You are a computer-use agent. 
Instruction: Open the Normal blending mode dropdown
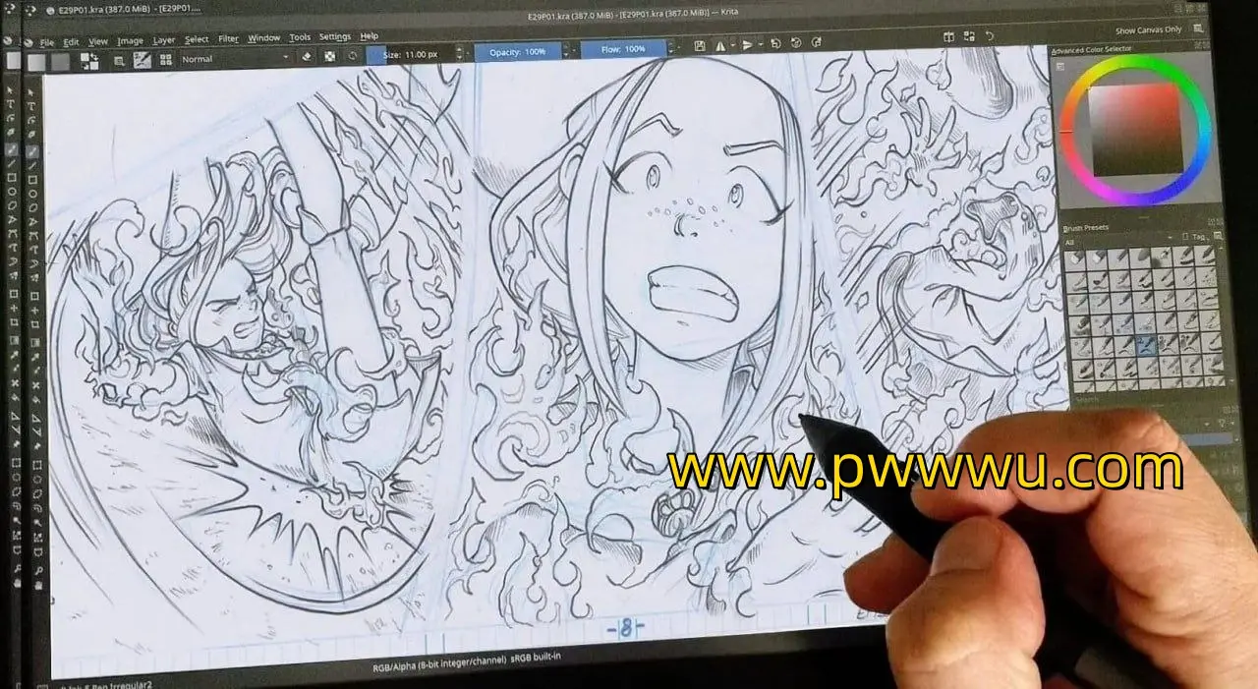coord(236,59)
